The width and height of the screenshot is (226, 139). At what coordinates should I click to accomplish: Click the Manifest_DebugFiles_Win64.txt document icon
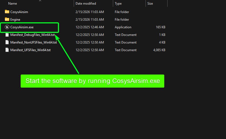7,35
